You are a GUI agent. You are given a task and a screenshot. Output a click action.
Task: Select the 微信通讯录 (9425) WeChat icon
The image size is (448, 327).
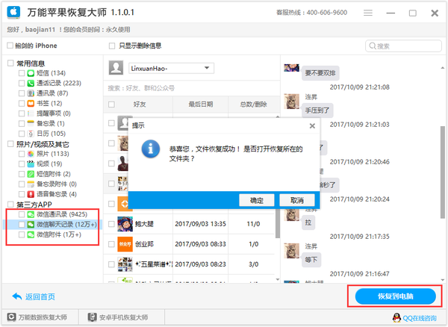point(31,214)
